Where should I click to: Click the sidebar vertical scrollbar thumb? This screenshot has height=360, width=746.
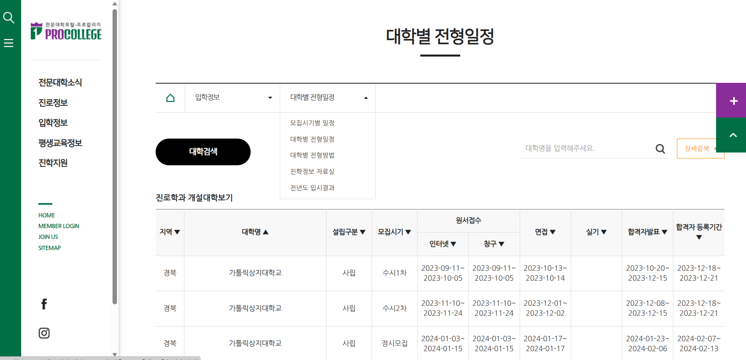pyautogui.click(x=115, y=157)
